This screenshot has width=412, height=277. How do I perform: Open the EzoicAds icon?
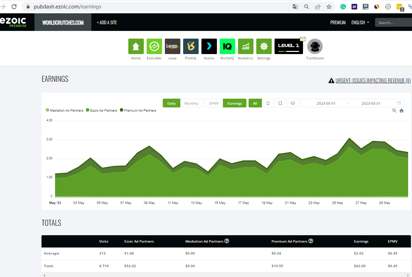(154, 46)
